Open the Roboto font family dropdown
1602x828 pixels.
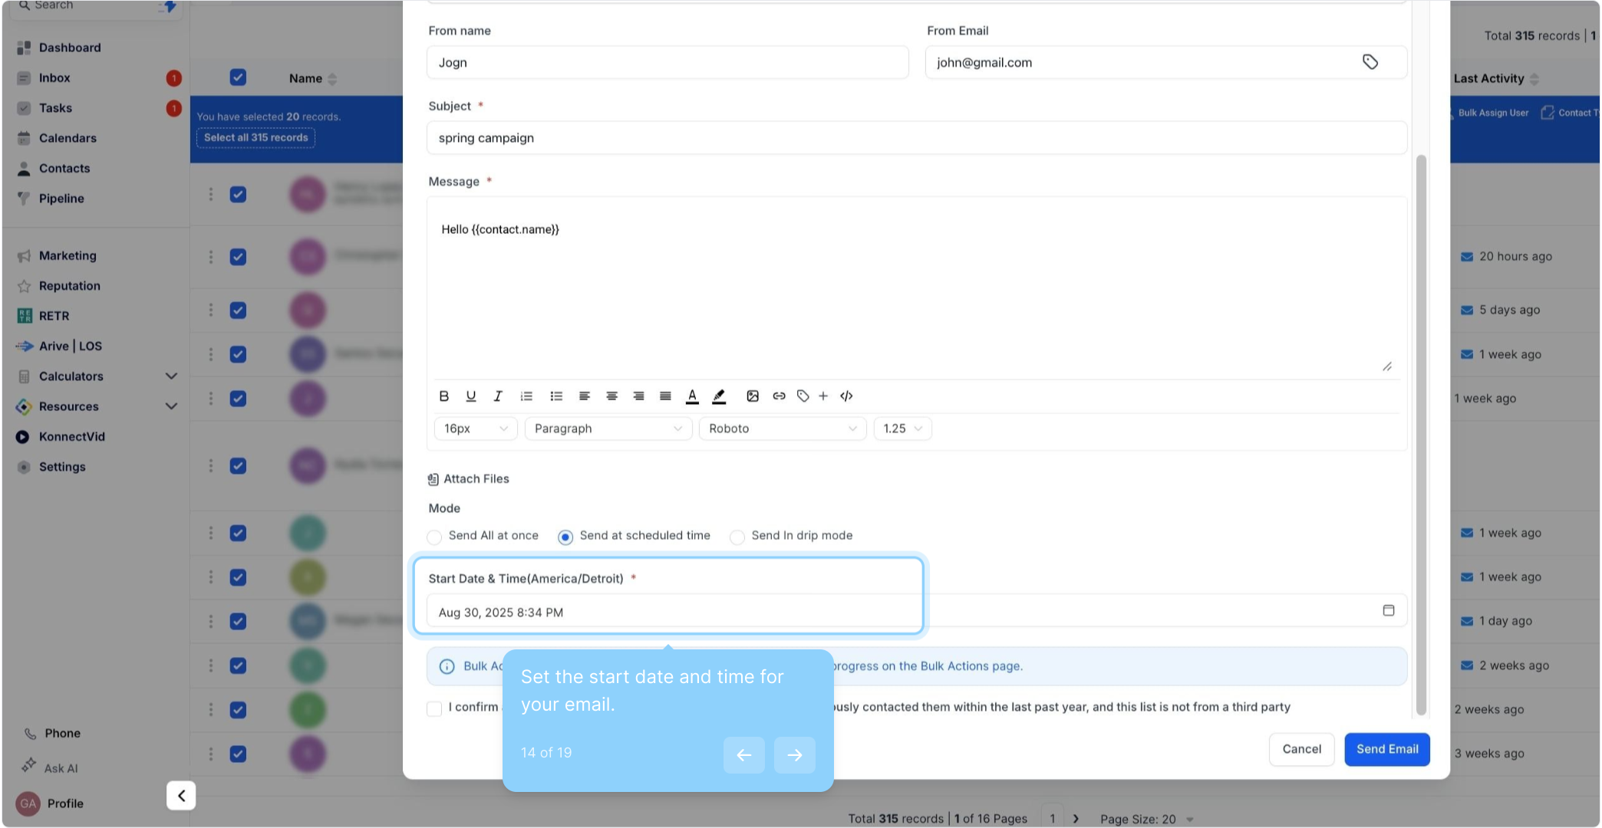pos(782,429)
